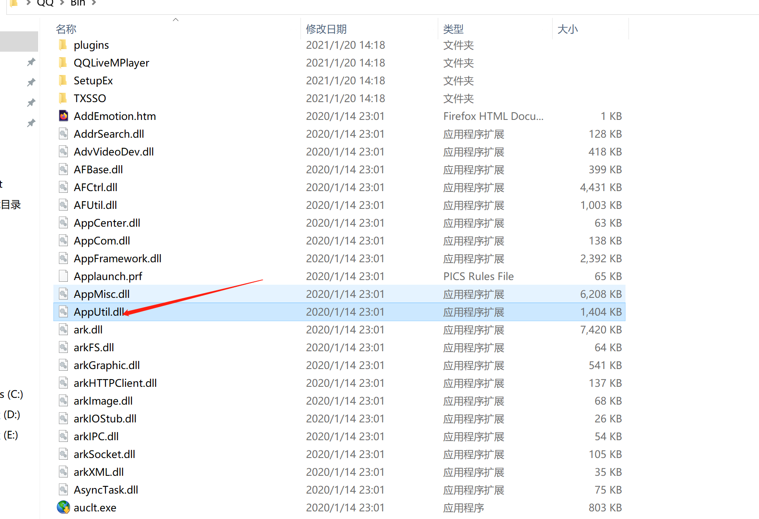Select the arkGraphic.dll file name
Image resolution: width=759 pixels, height=519 pixels.
[107, 366]
